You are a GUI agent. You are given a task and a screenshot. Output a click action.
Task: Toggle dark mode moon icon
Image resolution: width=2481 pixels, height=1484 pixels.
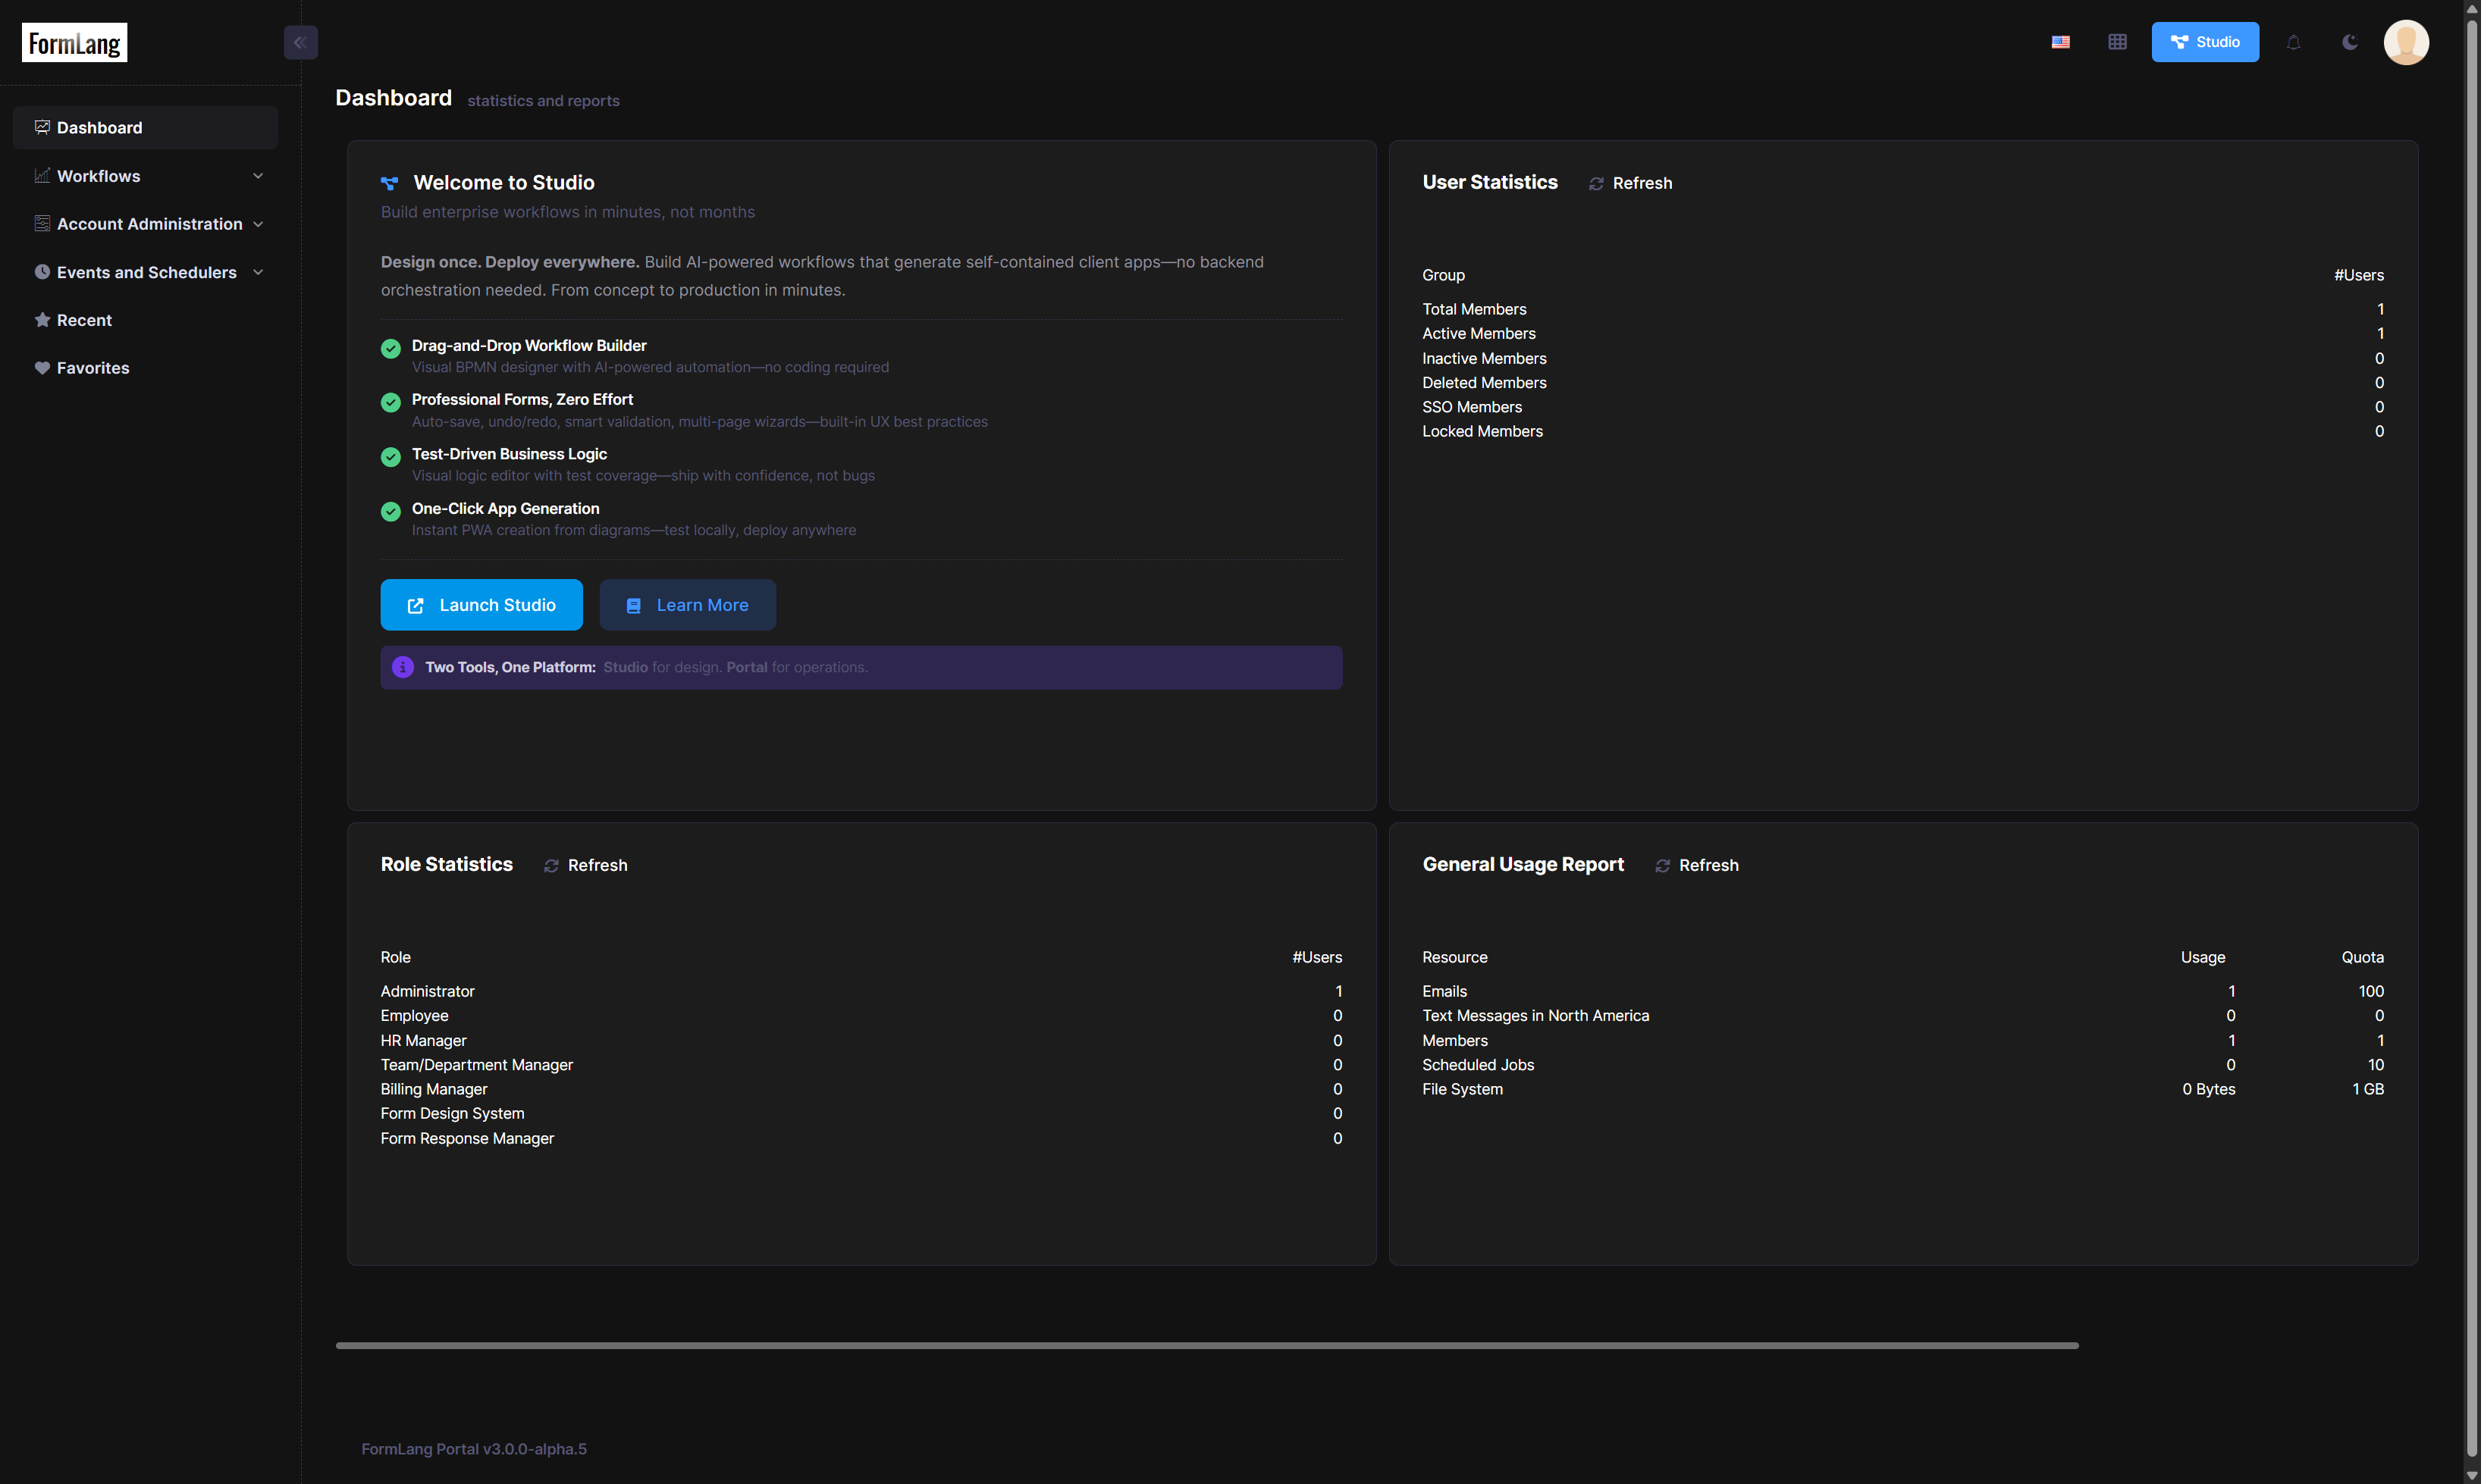pos(2350,42)
